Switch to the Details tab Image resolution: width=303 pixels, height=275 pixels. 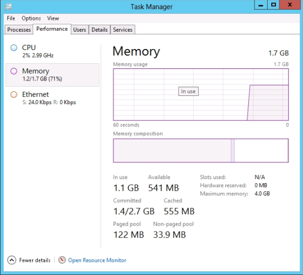100,30
